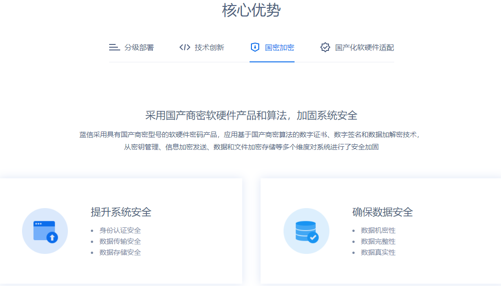This screenshot has height=286, width=501.
Task: Open the 技术创新 tab
Action: (209, 48)
